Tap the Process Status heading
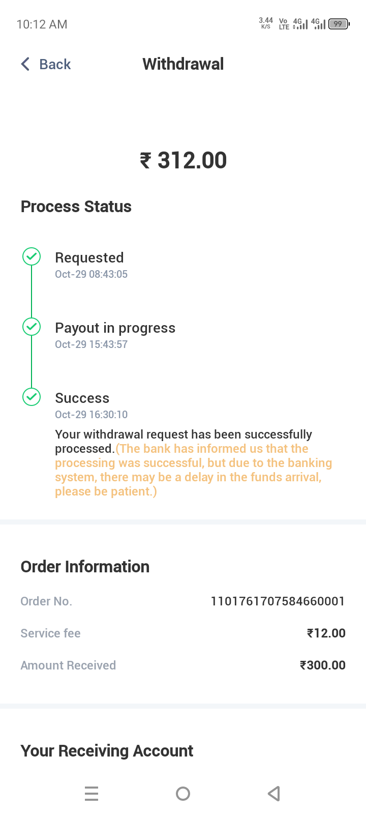366x814 pixels. coord(76,207)
